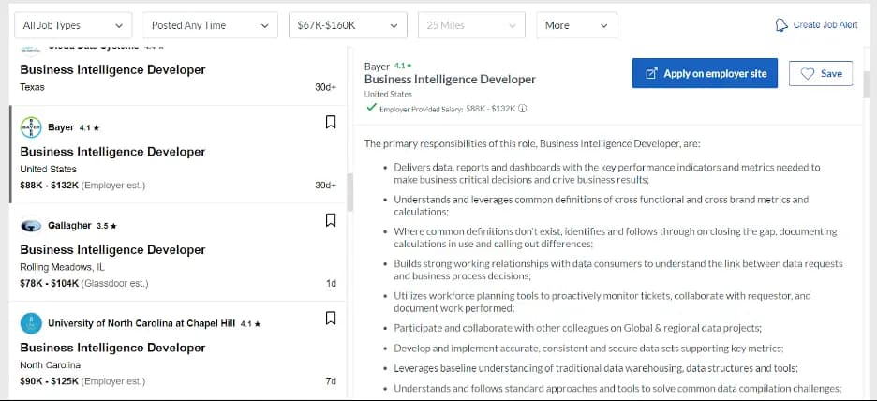Click the Gallagher 3.5 star rating

[x=106, y=226]
